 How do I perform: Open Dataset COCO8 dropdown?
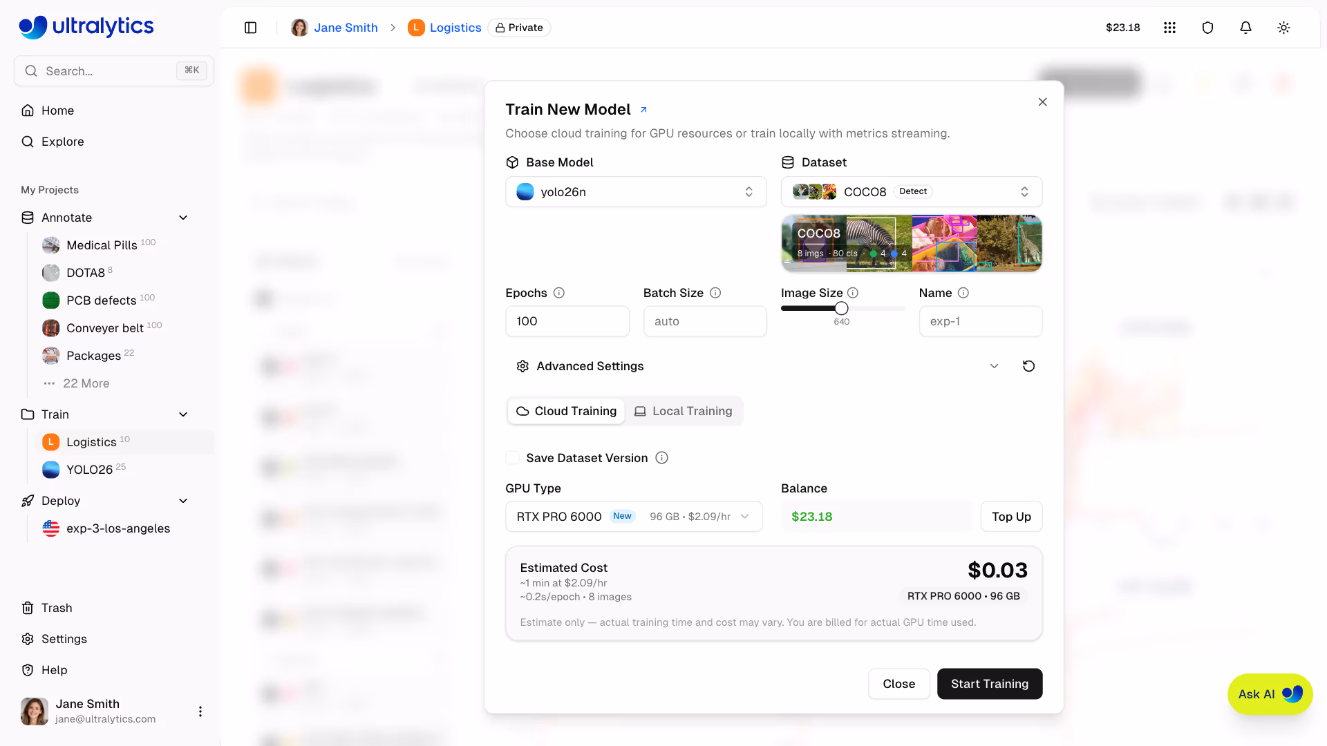click(912, 192)
